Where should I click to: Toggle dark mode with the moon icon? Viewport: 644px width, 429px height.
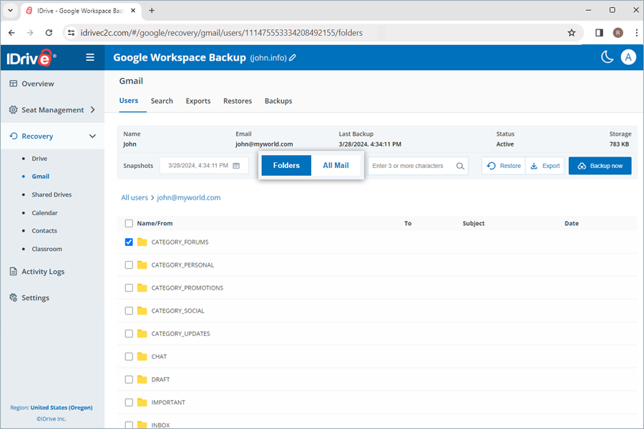(607, 56)
